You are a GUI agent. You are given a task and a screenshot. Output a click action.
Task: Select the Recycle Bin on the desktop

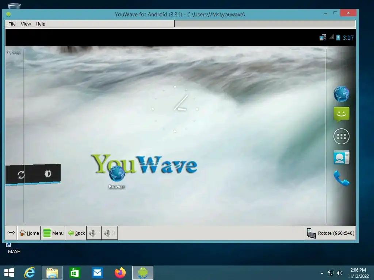click(14, 6)
